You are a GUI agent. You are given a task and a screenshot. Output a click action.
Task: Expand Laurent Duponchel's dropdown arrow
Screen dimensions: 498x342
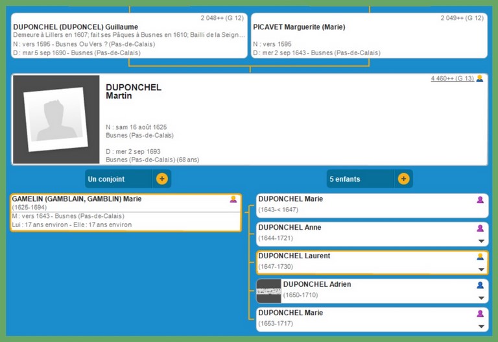[x=480, y=269]
